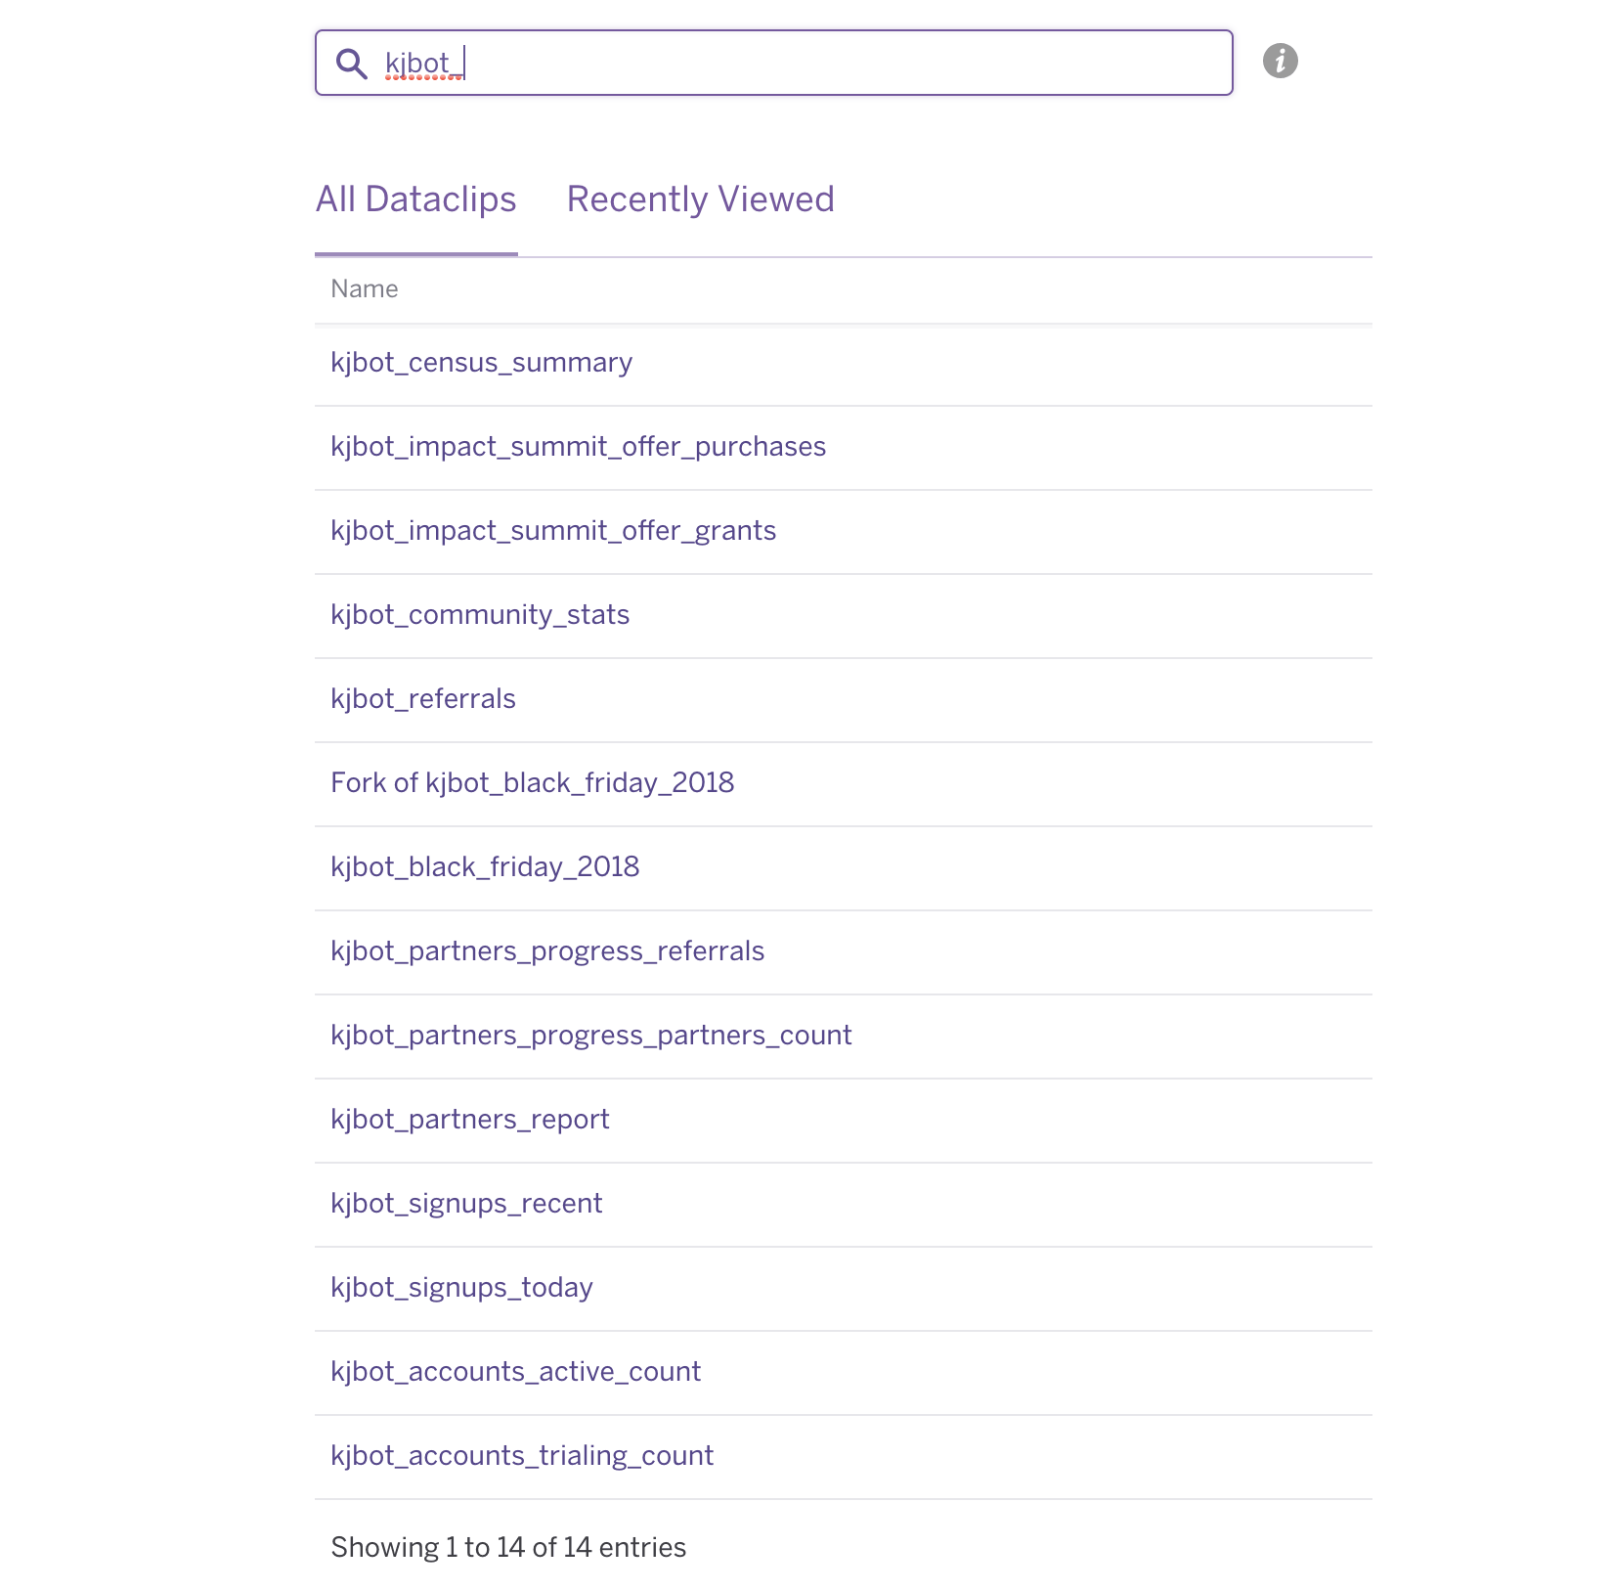This screenshot has width=1611, height=1590.
Task: Open the Recently Viewed tab
Action: coord(700,199)
